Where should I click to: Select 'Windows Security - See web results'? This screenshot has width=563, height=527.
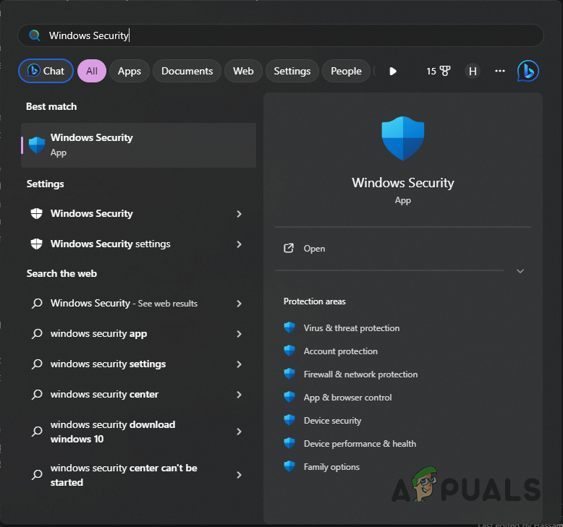pyautogui.click(x=139, y=304)
